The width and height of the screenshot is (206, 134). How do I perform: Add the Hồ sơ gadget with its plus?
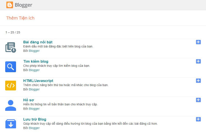pos(198,100)
